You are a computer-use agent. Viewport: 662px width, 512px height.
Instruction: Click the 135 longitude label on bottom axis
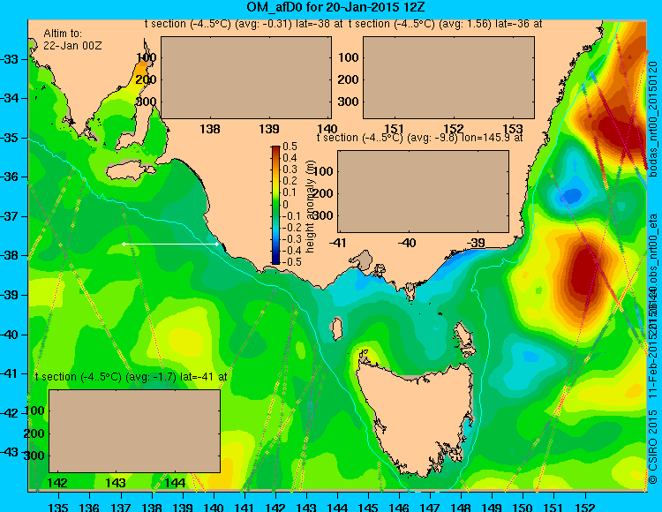pyautogui.click(x=58, y=507)
